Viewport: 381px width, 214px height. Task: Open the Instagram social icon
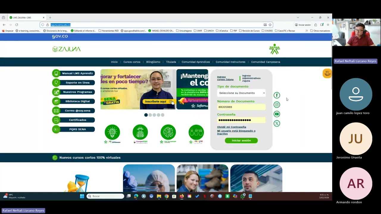tap(277, 105)
